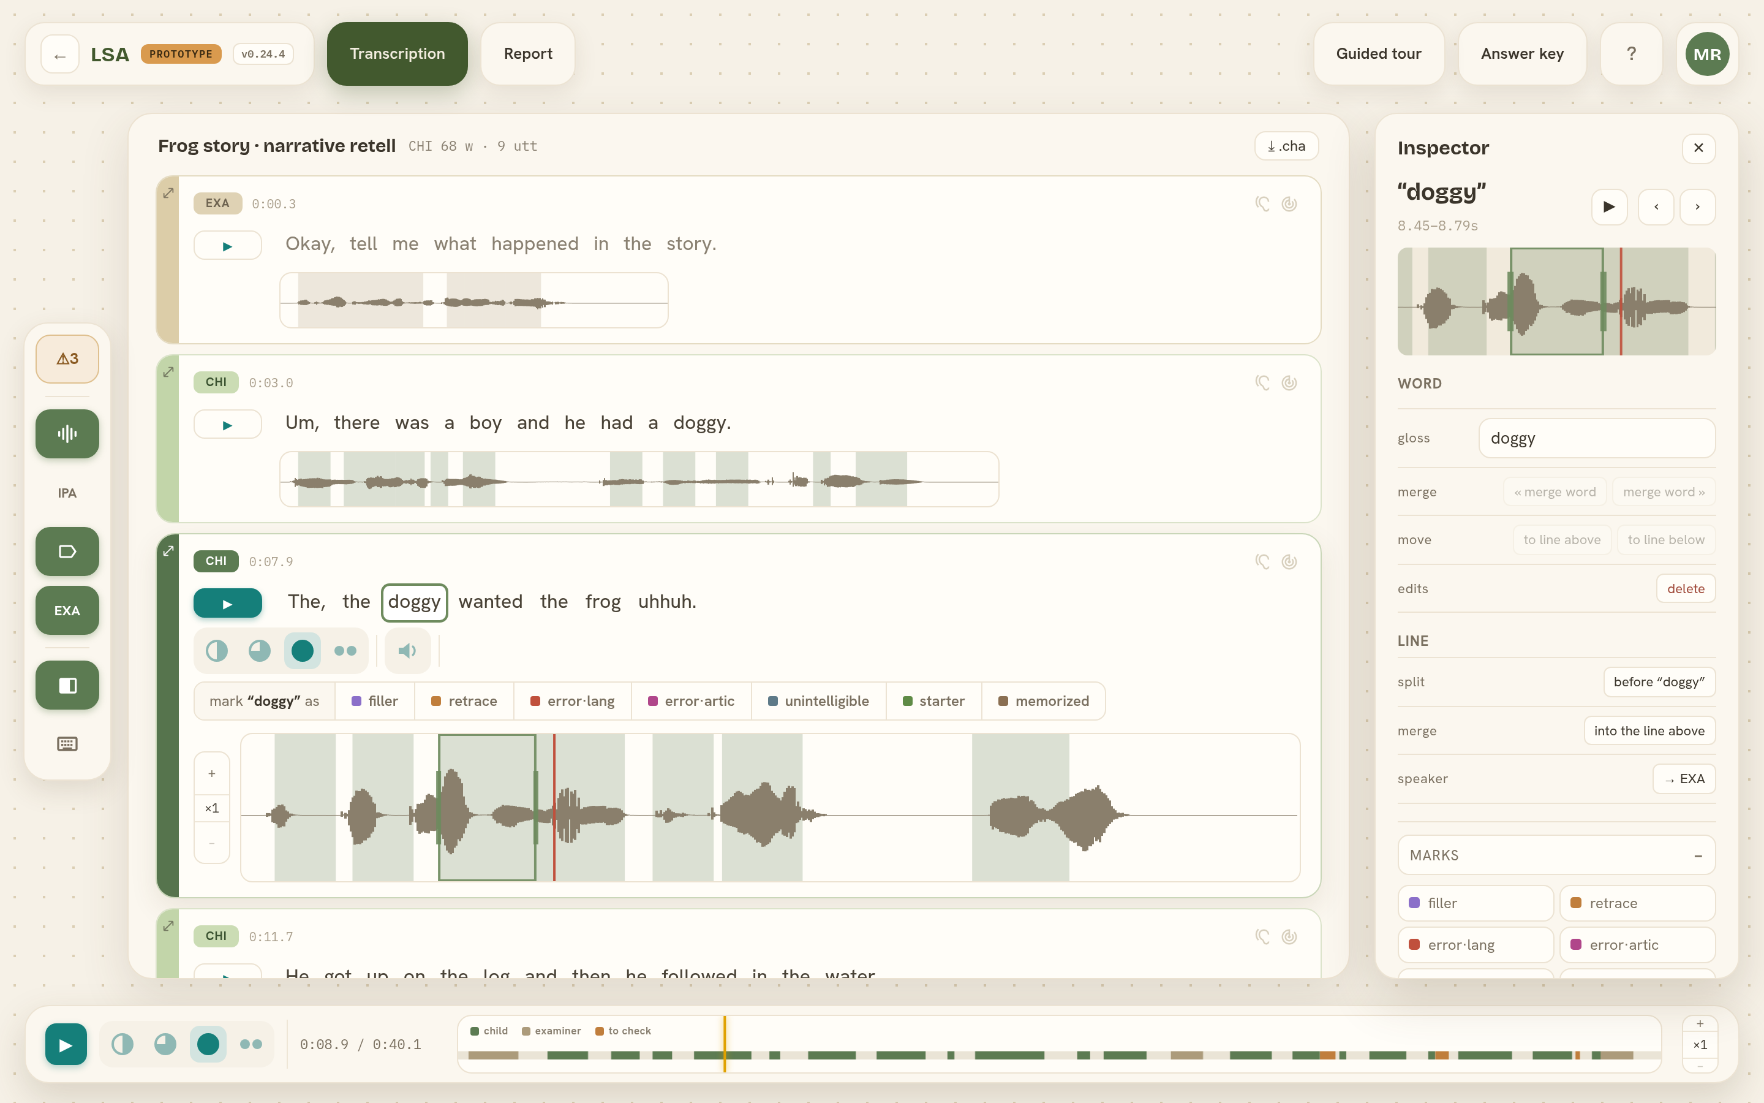Change speaker to EXA
Screen dimensions: 1764x1103
pyautogui.click(x=1684, y=779)
